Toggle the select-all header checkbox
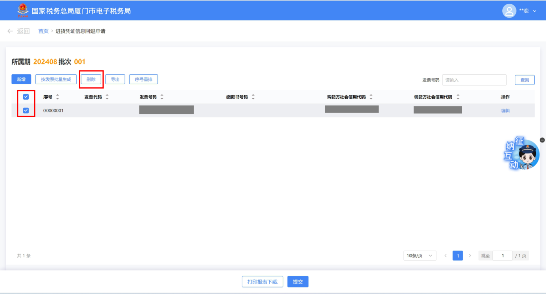The height and width of the screenshot is (294, 546). tap(26, 97)
